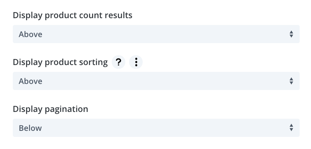Click the help question mark icon
This screenshot has width=311, height=149.
pyautogui.click(x=119, y=62)
